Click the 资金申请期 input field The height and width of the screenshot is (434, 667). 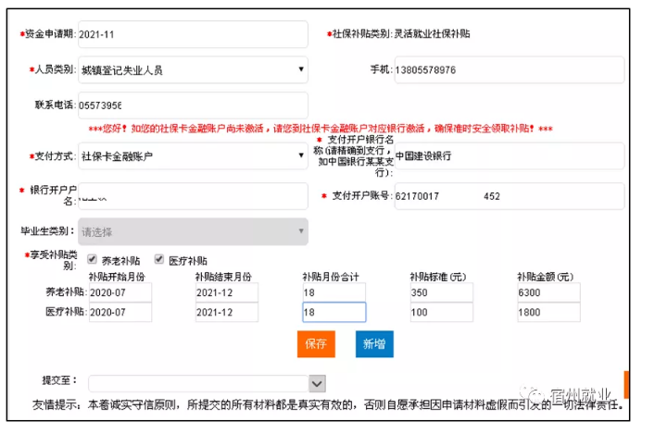click(x=192, y=34)
